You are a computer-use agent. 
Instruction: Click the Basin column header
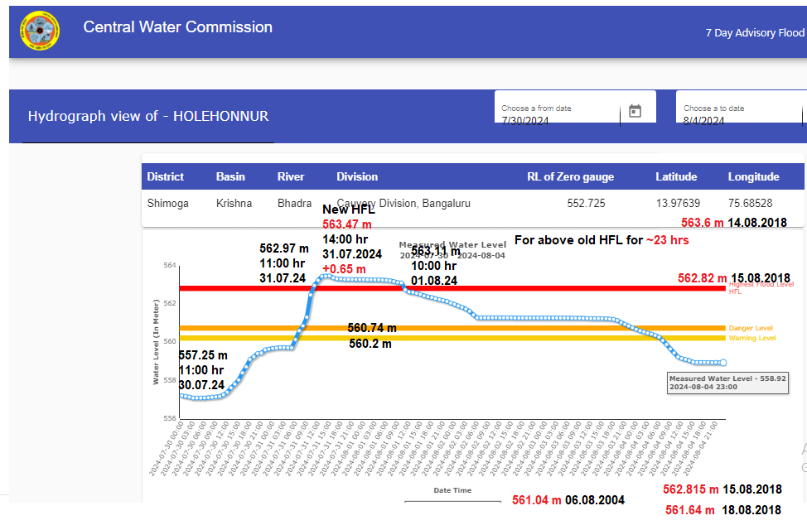(230, 176)
